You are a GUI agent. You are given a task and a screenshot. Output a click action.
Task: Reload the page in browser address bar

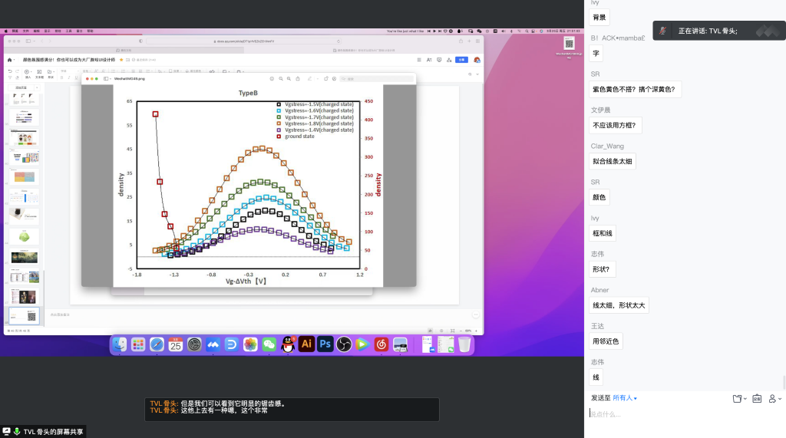[339, 41]
